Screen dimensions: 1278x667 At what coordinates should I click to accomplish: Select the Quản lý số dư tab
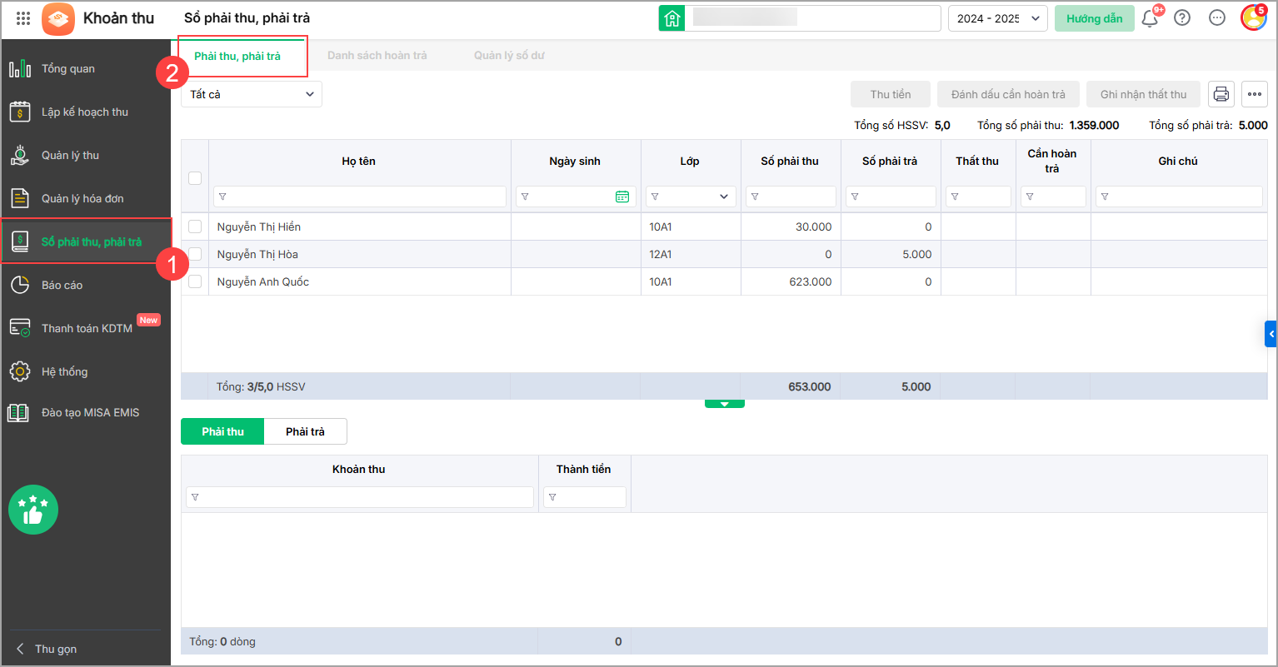click(509, 56)
